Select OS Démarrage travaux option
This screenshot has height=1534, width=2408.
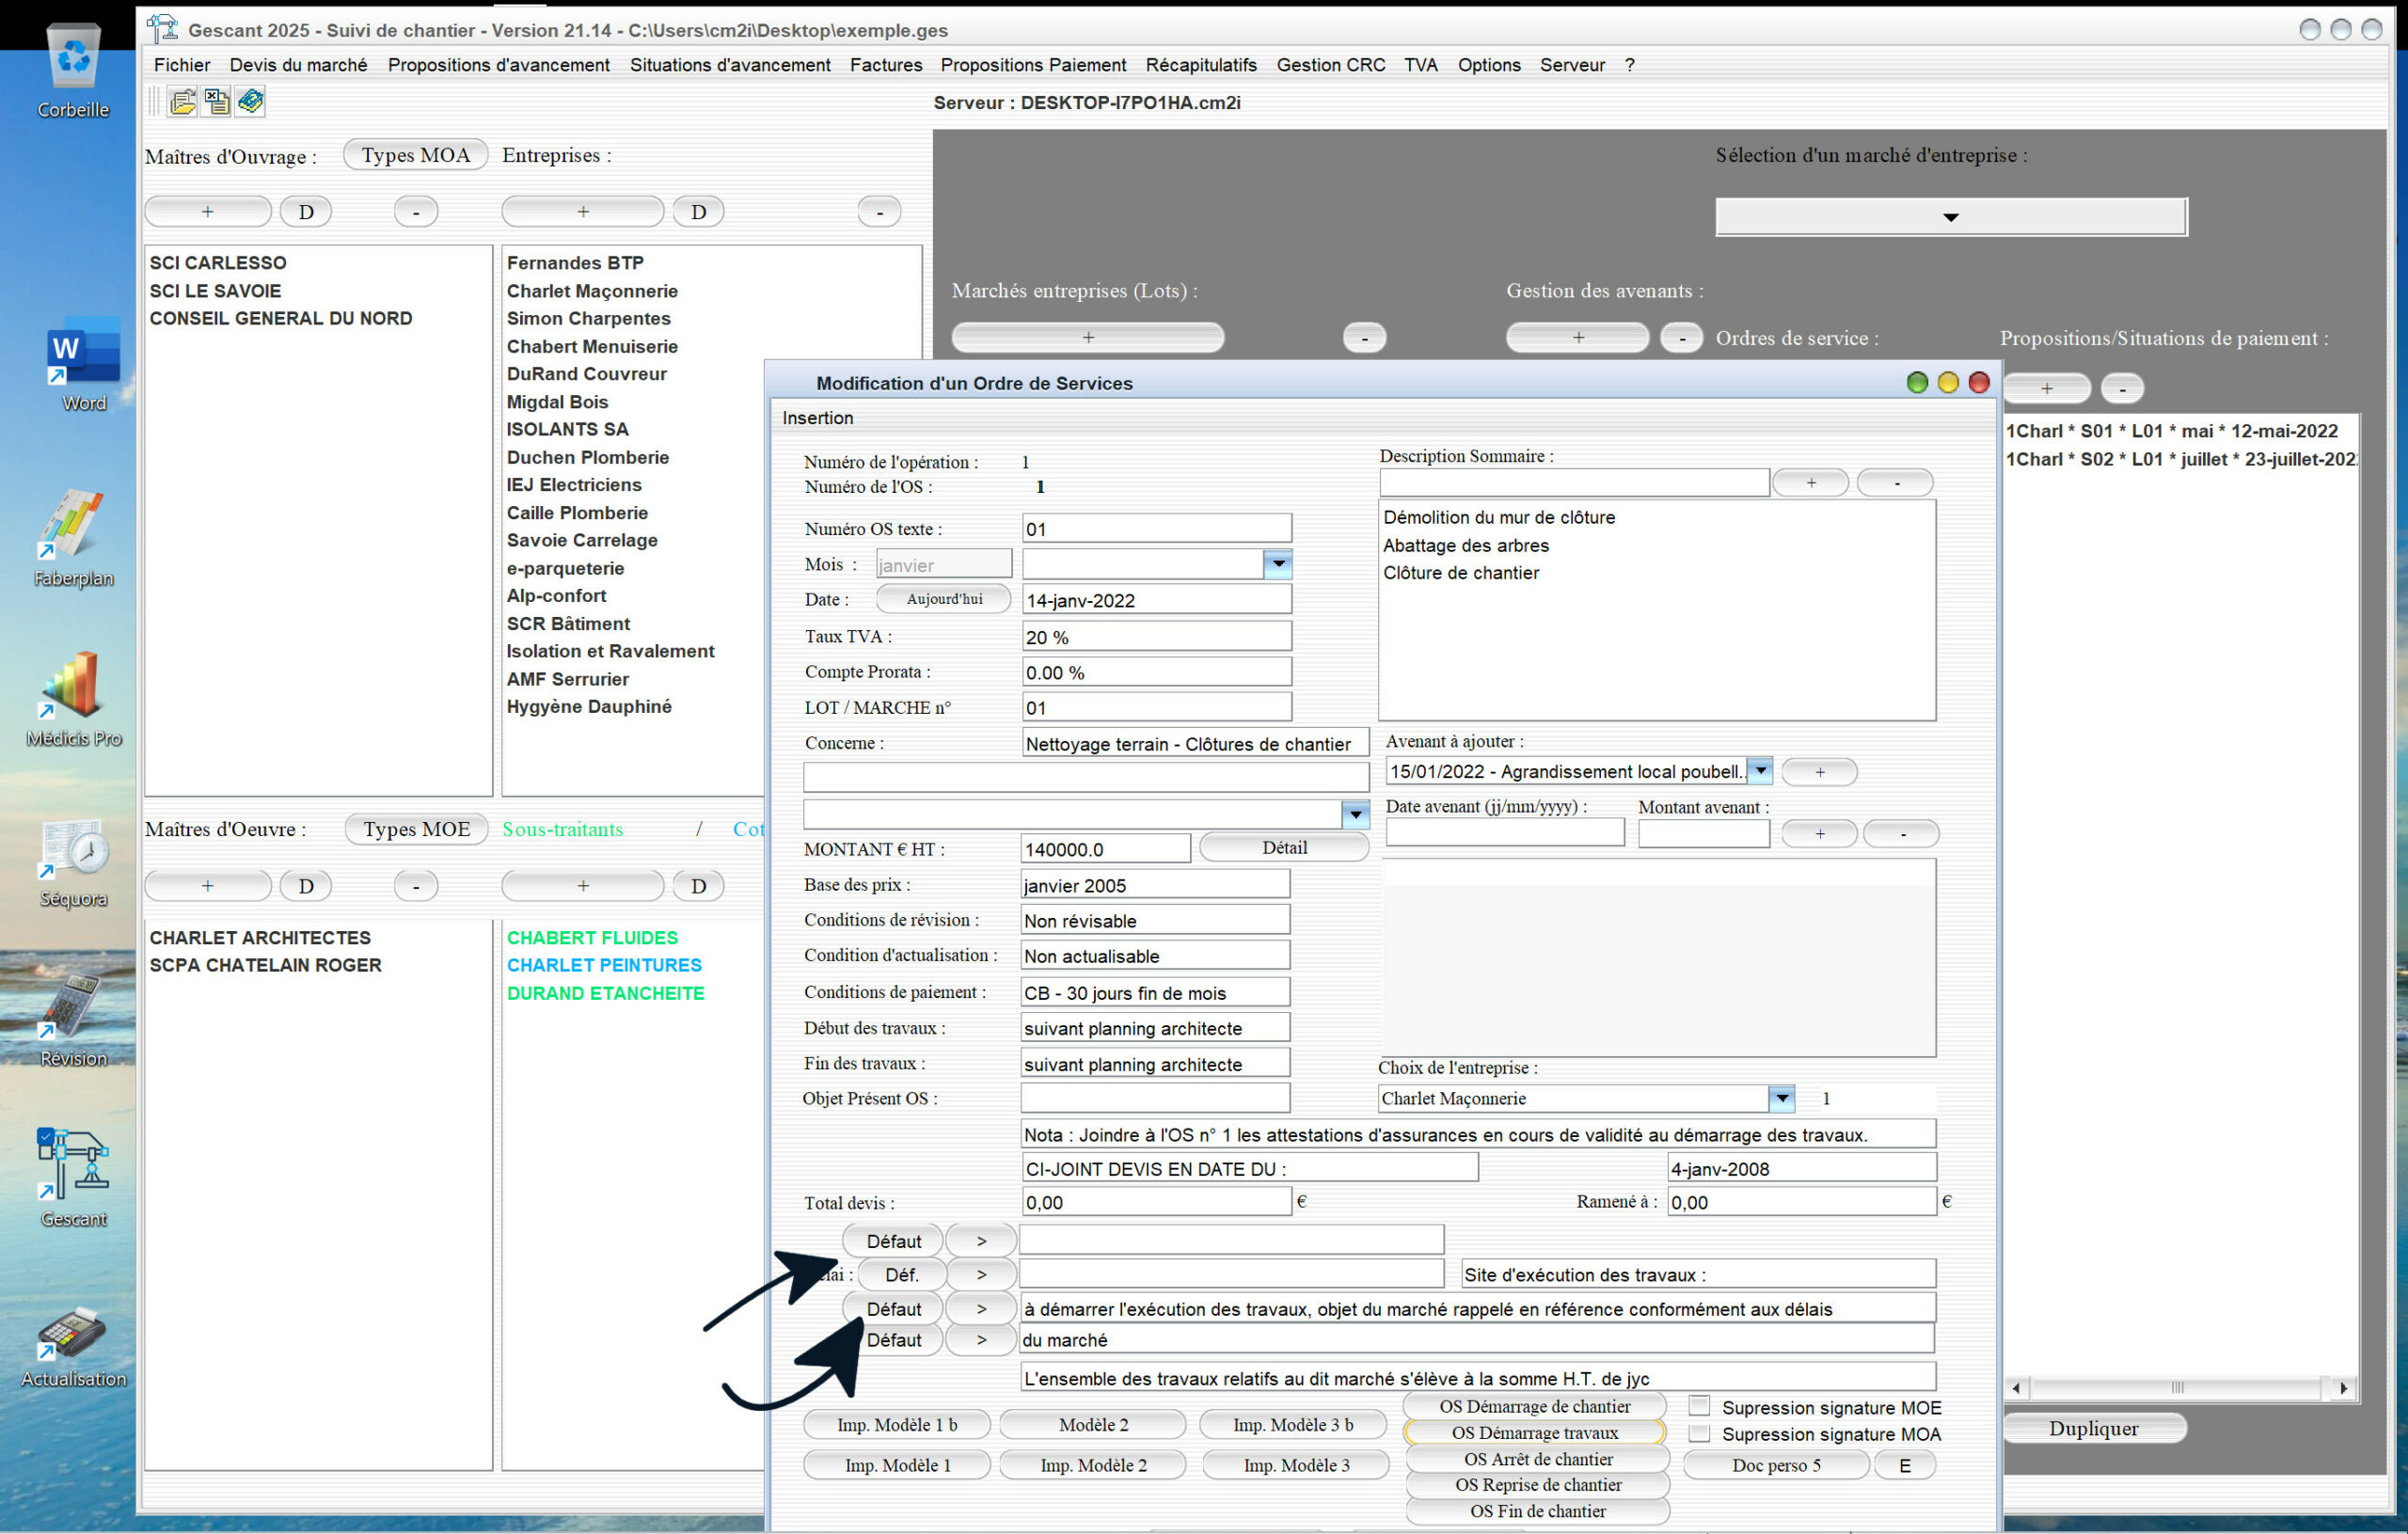tap(1534, 1433)
